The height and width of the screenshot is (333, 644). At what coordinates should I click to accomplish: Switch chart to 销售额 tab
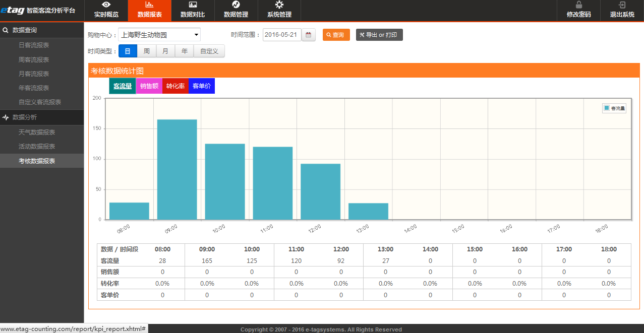click(x=149, y=86)
